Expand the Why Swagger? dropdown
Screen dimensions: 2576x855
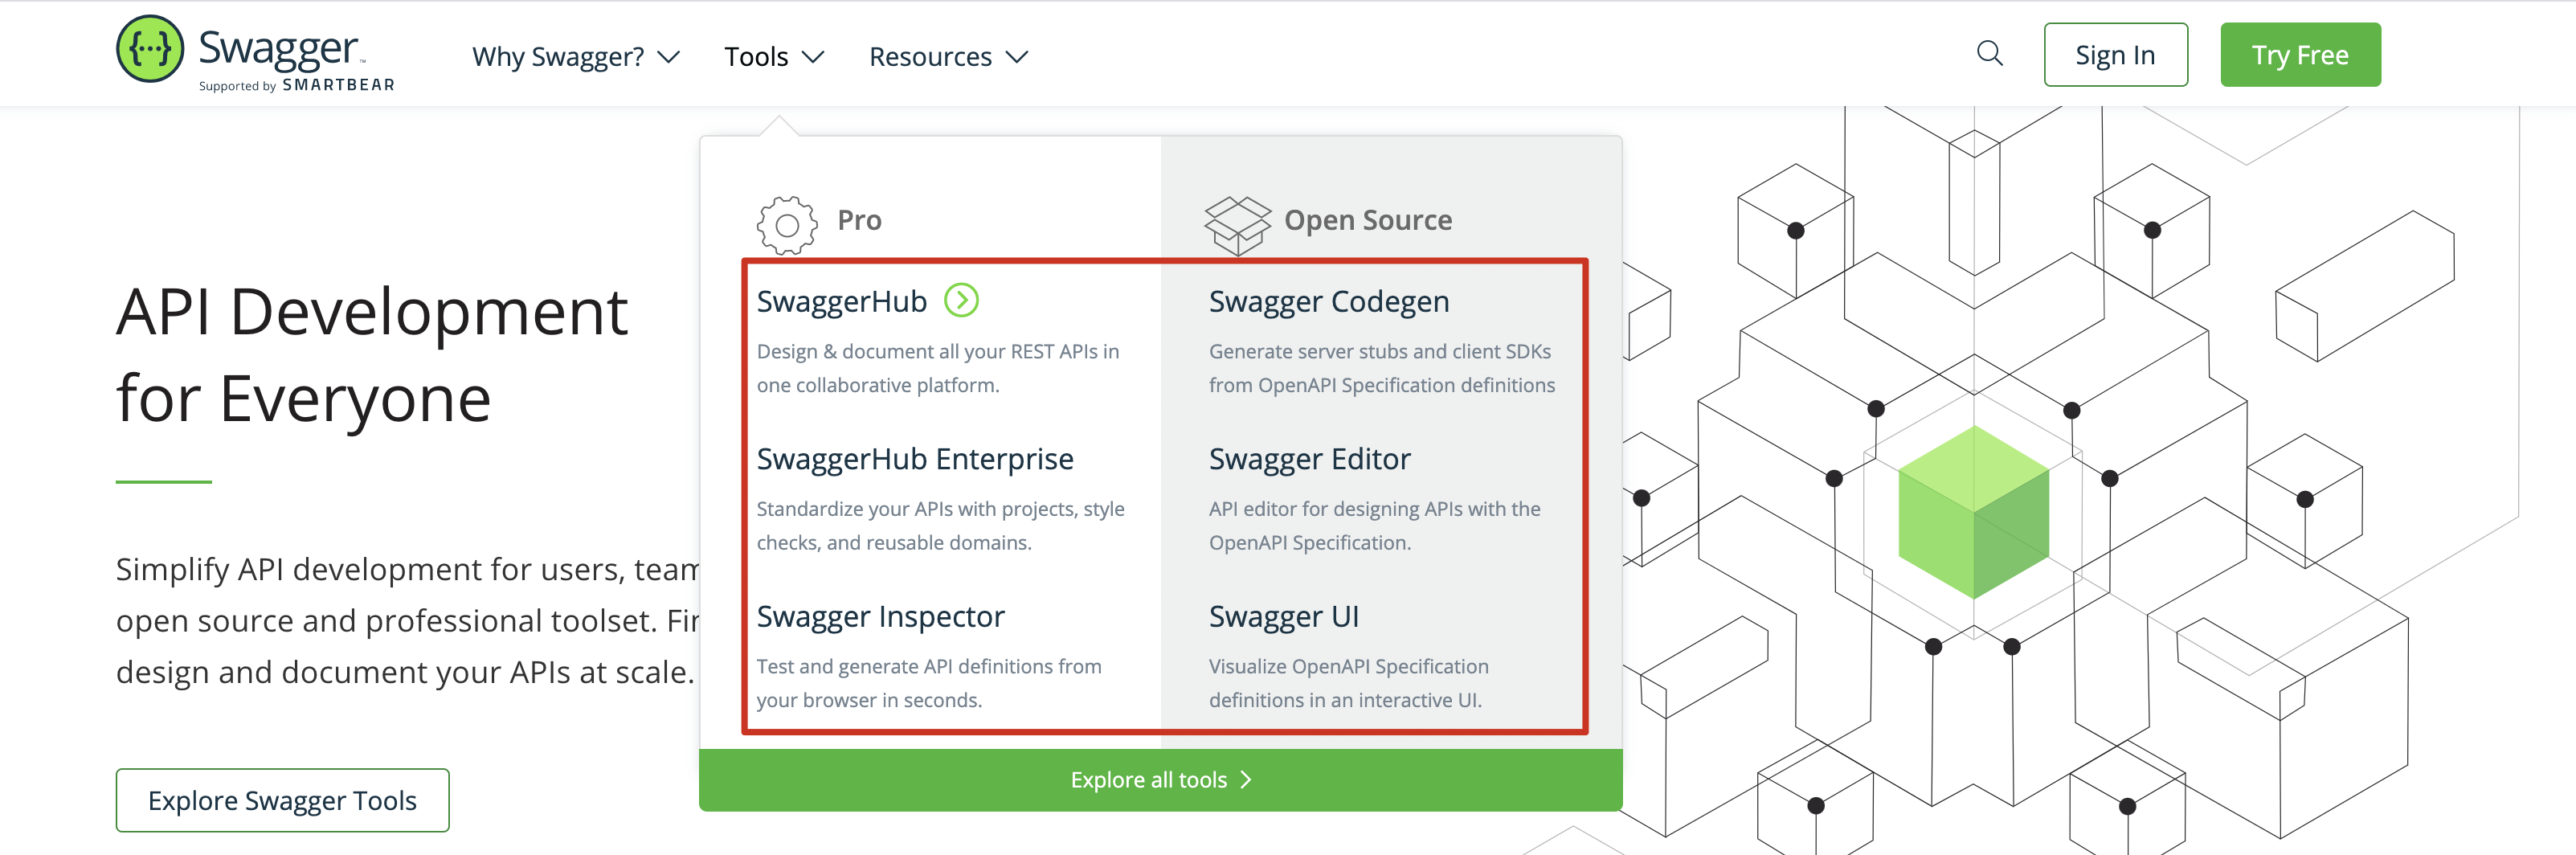(670, 57)
